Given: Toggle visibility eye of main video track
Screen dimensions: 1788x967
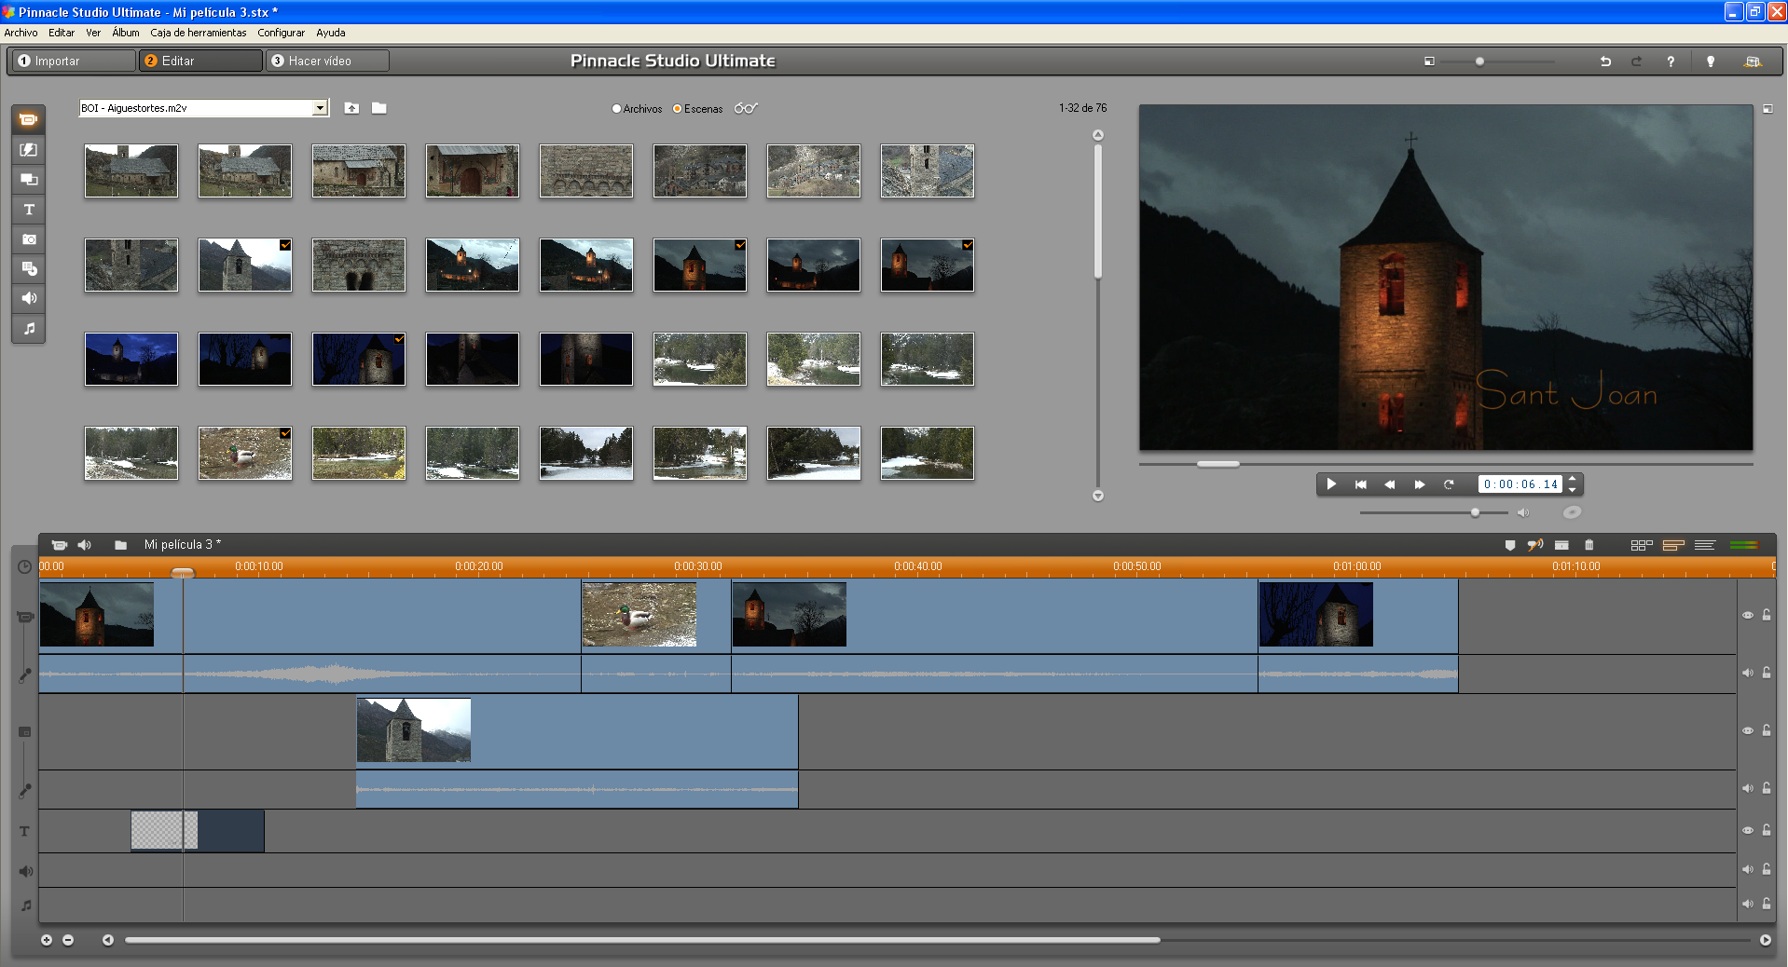Looking at the screenshot, I should coord(1748,615).
